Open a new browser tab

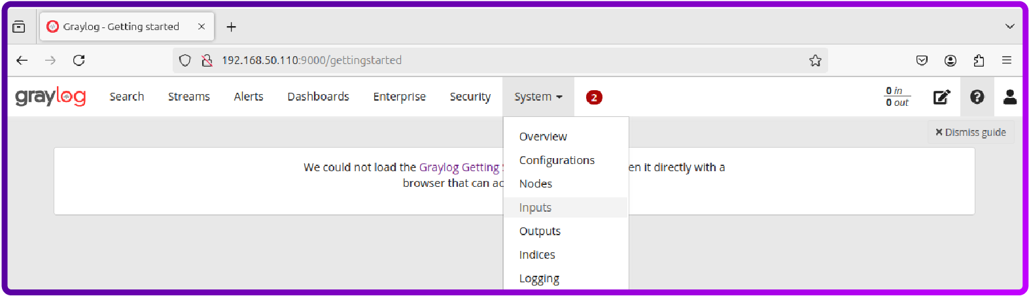[231, 27]
